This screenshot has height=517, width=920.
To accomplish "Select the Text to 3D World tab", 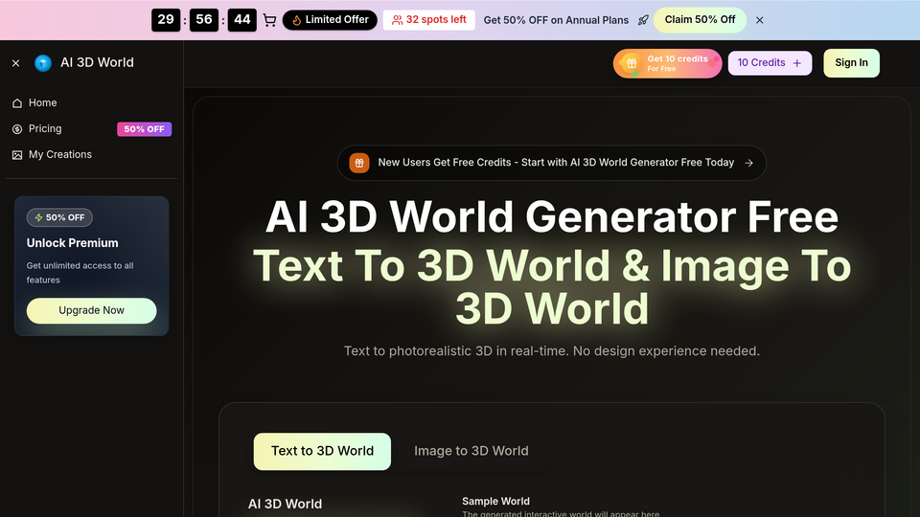I will [x=322, y=451].
